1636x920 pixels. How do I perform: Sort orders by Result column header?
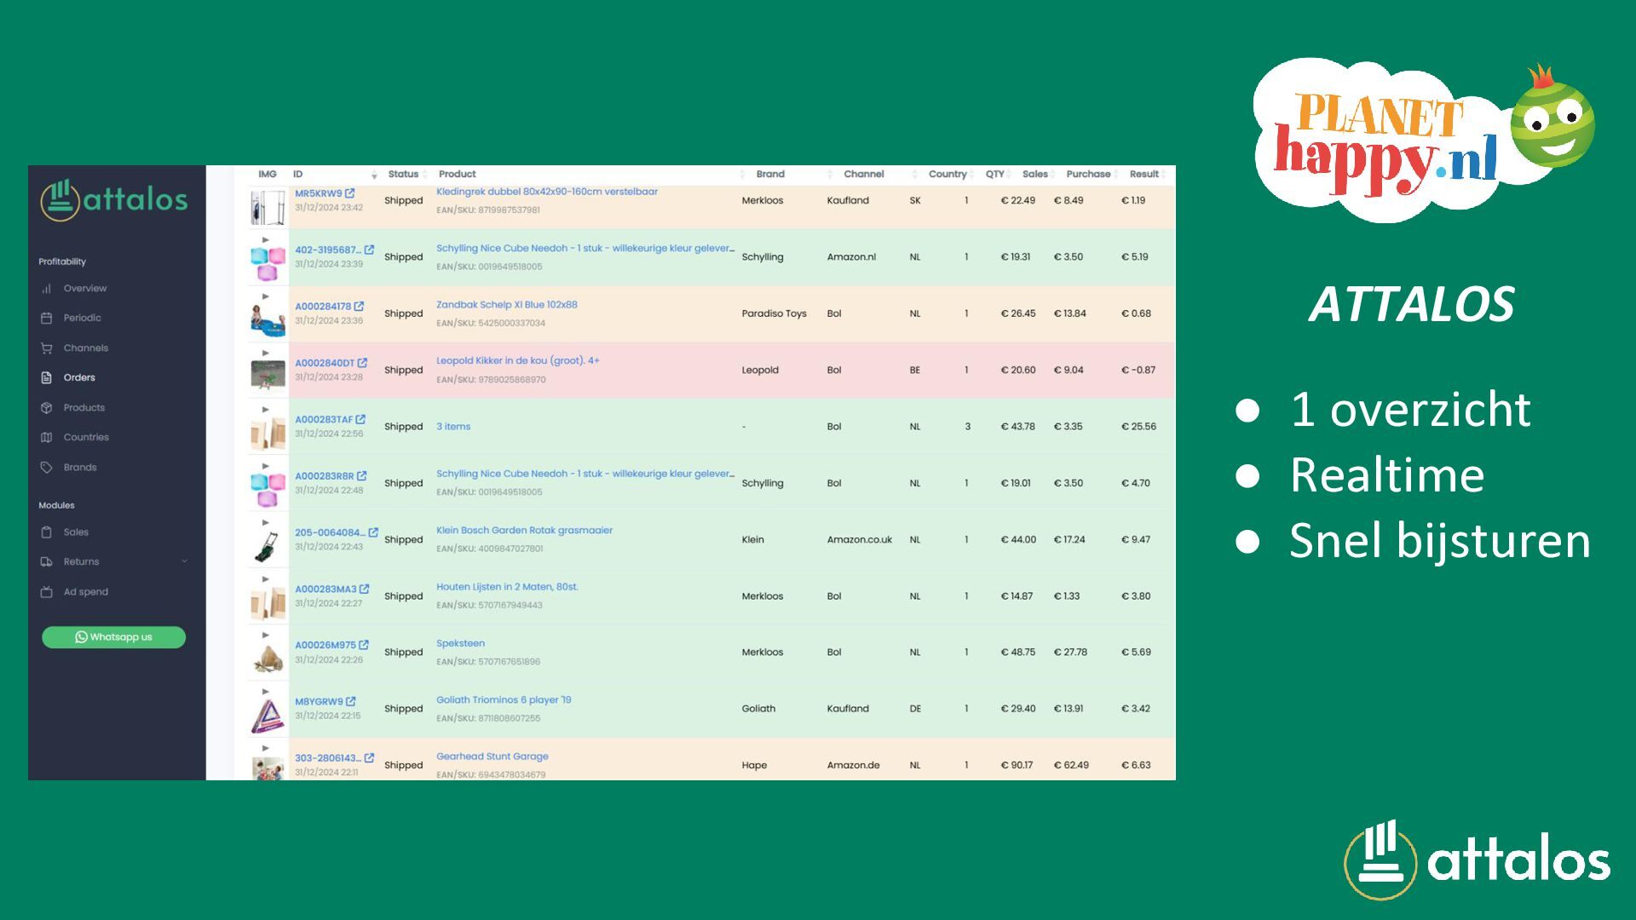coord(1143,174)
